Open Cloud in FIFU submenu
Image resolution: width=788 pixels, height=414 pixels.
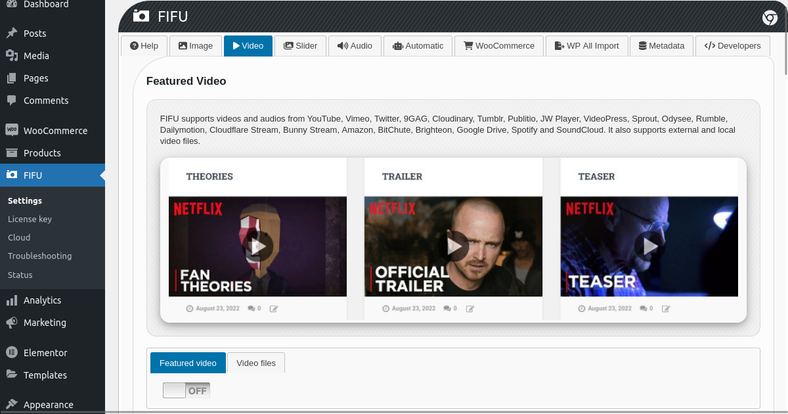[x=19, y=237]
